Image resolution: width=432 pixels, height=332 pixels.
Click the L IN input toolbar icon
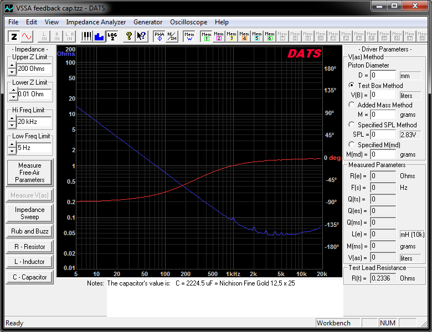(x=44, y=36)
